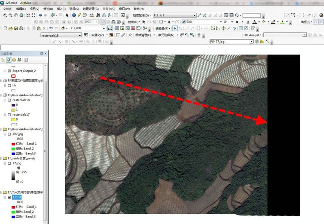Screen dimensions: 324x224
Task: Activate the Pan hand tool
Action: [16, 15]
